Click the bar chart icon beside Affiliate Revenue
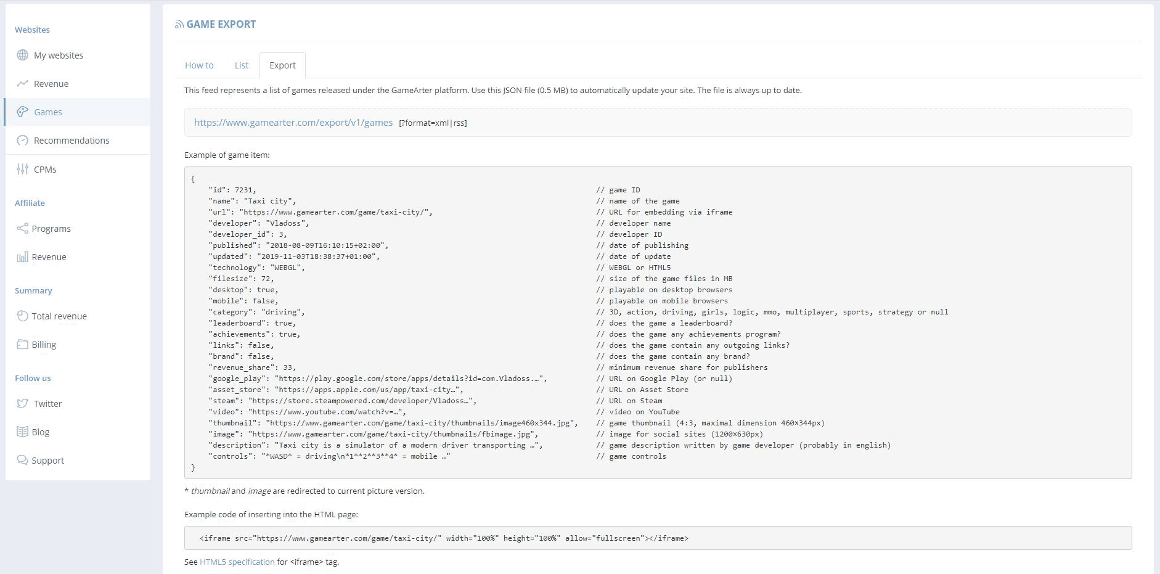The width and height of the screenshot is (1160, 574). pyautogui.click(x=22, y=256)
